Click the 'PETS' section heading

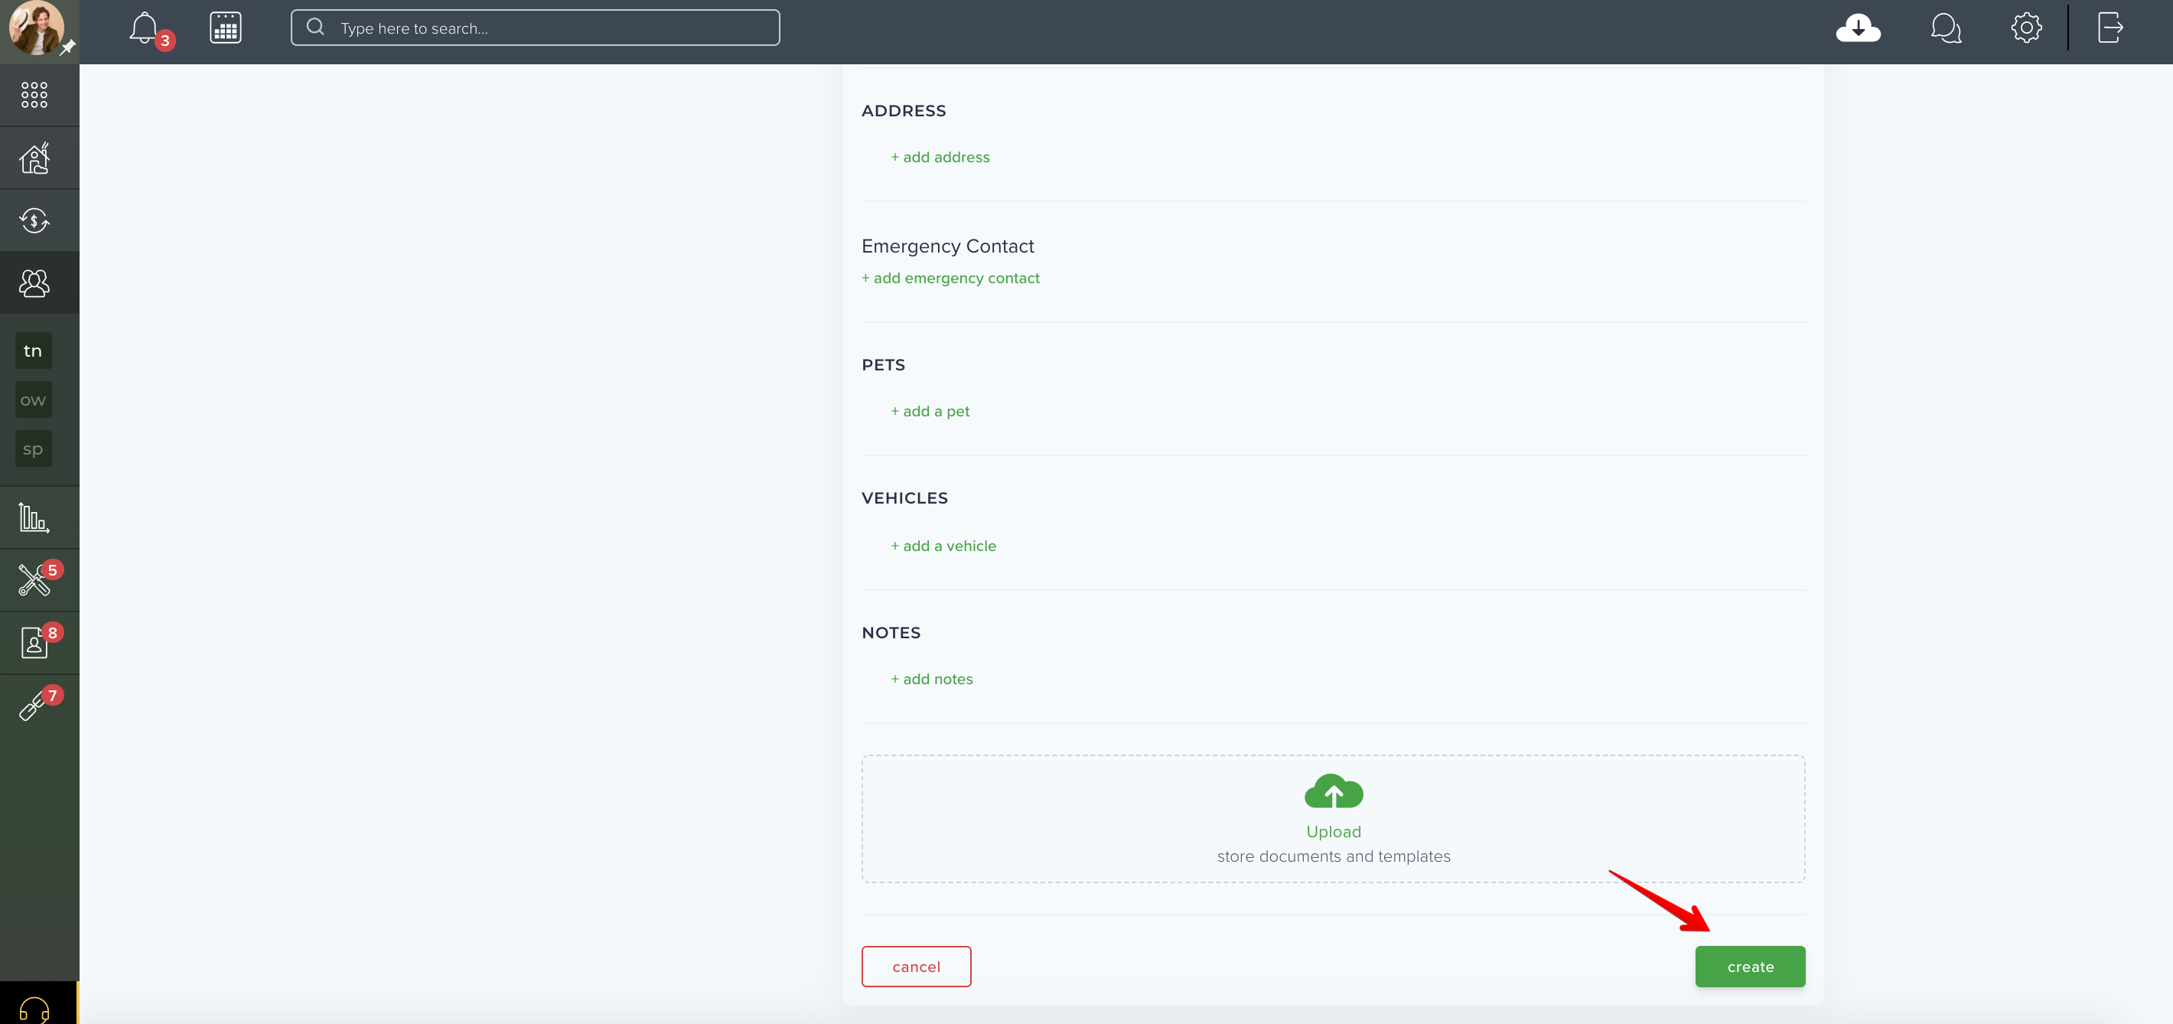pyautogui.click(x=883, y=364)
